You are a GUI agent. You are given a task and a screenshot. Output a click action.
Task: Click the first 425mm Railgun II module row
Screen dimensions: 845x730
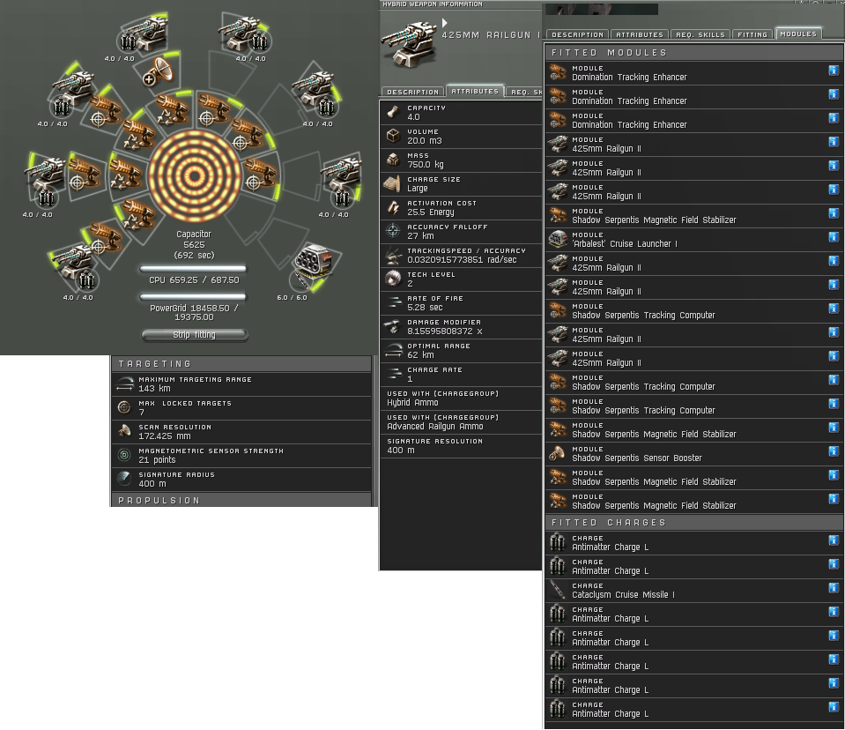coord(694,144)
